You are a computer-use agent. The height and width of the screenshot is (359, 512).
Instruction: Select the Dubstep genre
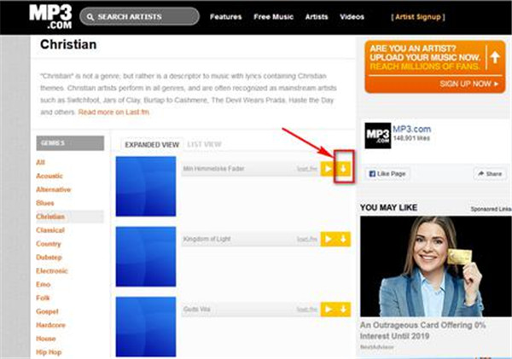click(x=49, y=258)
